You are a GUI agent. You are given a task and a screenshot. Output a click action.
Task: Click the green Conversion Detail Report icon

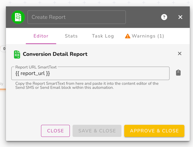tap(17, 54)
